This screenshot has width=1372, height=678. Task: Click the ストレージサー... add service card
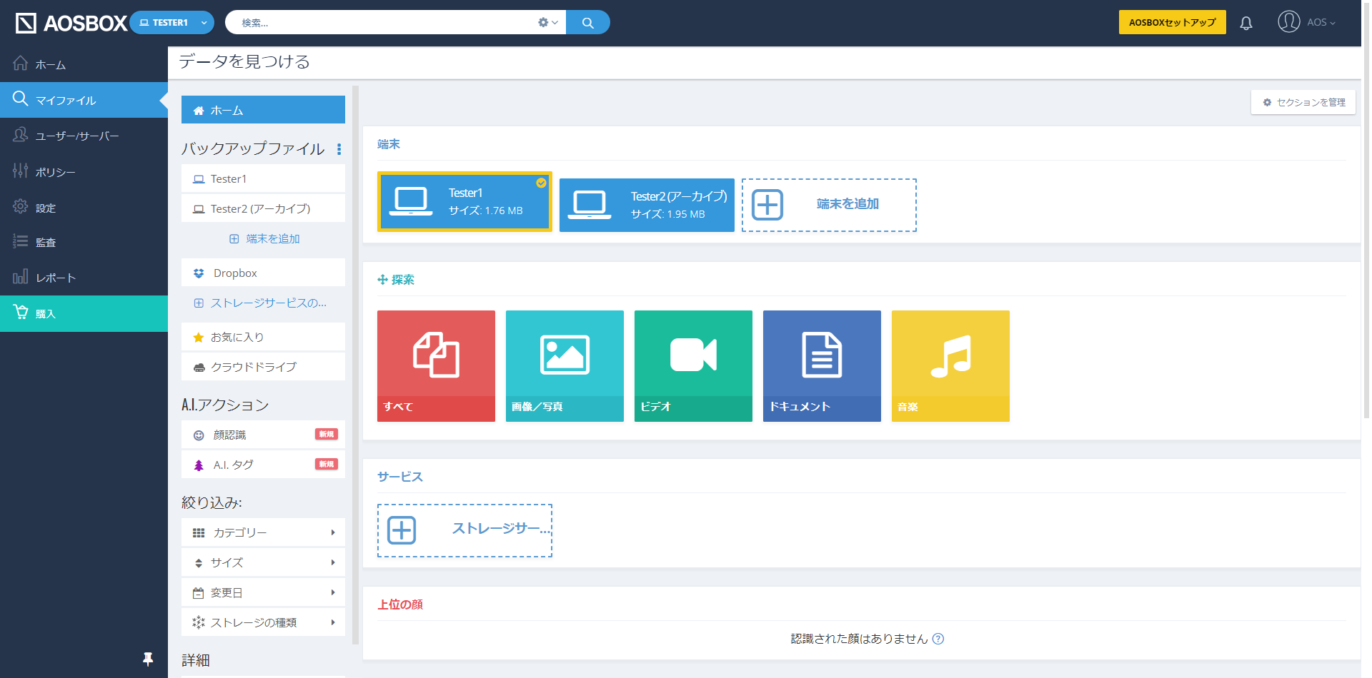464,530
